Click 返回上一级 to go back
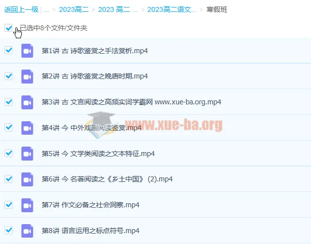The width and height of the screenshot is (311, 251). click(x=21, y=9)
